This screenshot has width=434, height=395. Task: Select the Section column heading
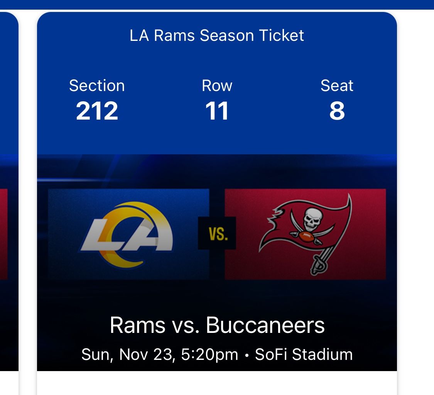[96, 86]
